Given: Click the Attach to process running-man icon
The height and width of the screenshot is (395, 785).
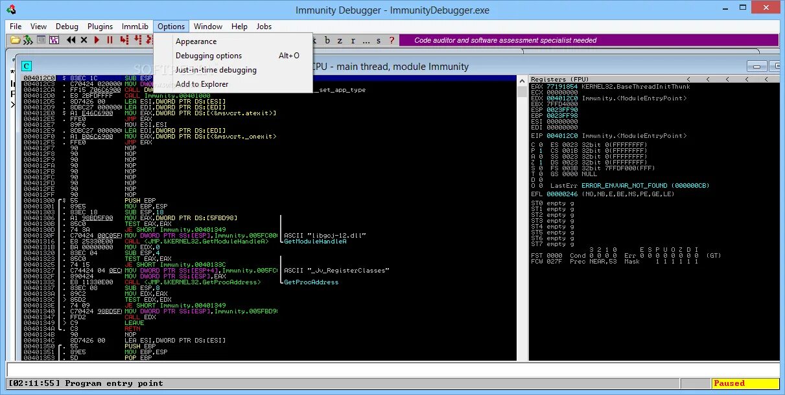Looking at the screenshot, I should click(28, 40).
